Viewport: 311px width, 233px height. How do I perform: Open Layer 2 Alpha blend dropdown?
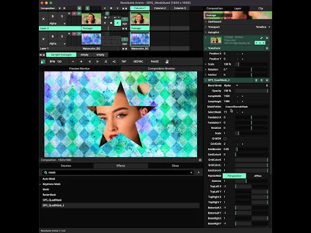(57, 23)
